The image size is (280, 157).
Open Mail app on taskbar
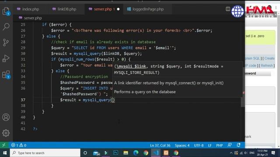click(96, 153)
